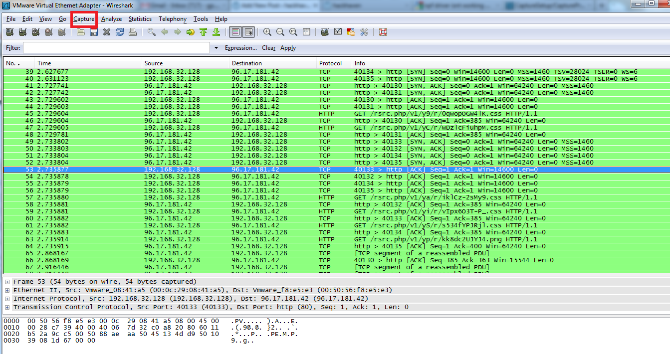Edit display filters toolbar icon
Image resolution: width=670 pixels, height=354 pixels.
338,32
